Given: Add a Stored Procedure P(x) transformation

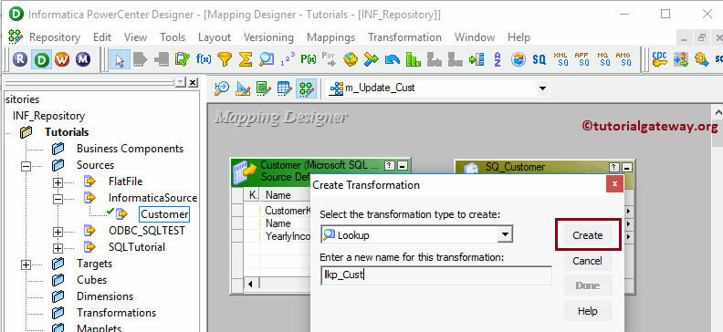Looking at the screenshot, I should click(x=308, y=59).
